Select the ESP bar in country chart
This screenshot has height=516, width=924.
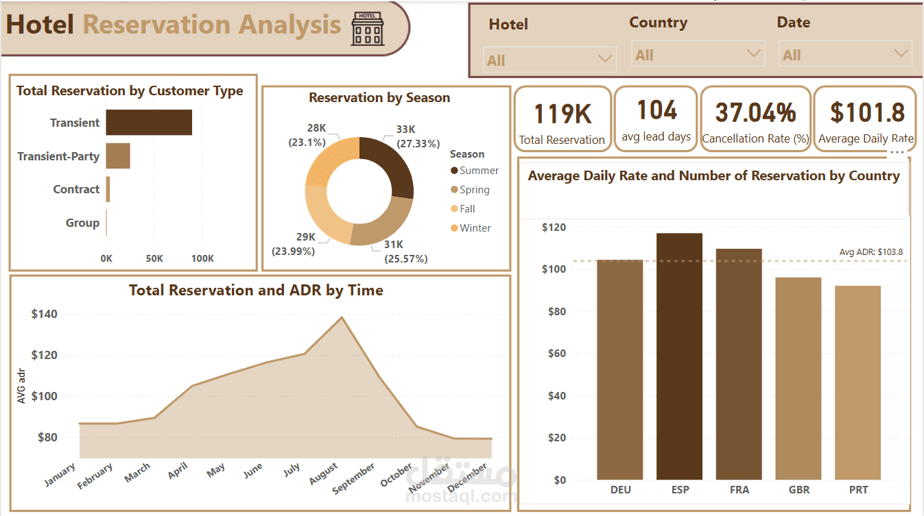coord(680,356)
